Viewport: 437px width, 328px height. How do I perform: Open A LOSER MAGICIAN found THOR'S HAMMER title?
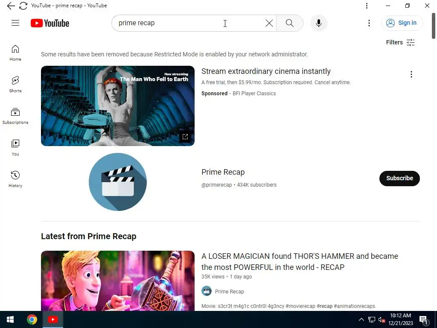click(x=300, y=262)
